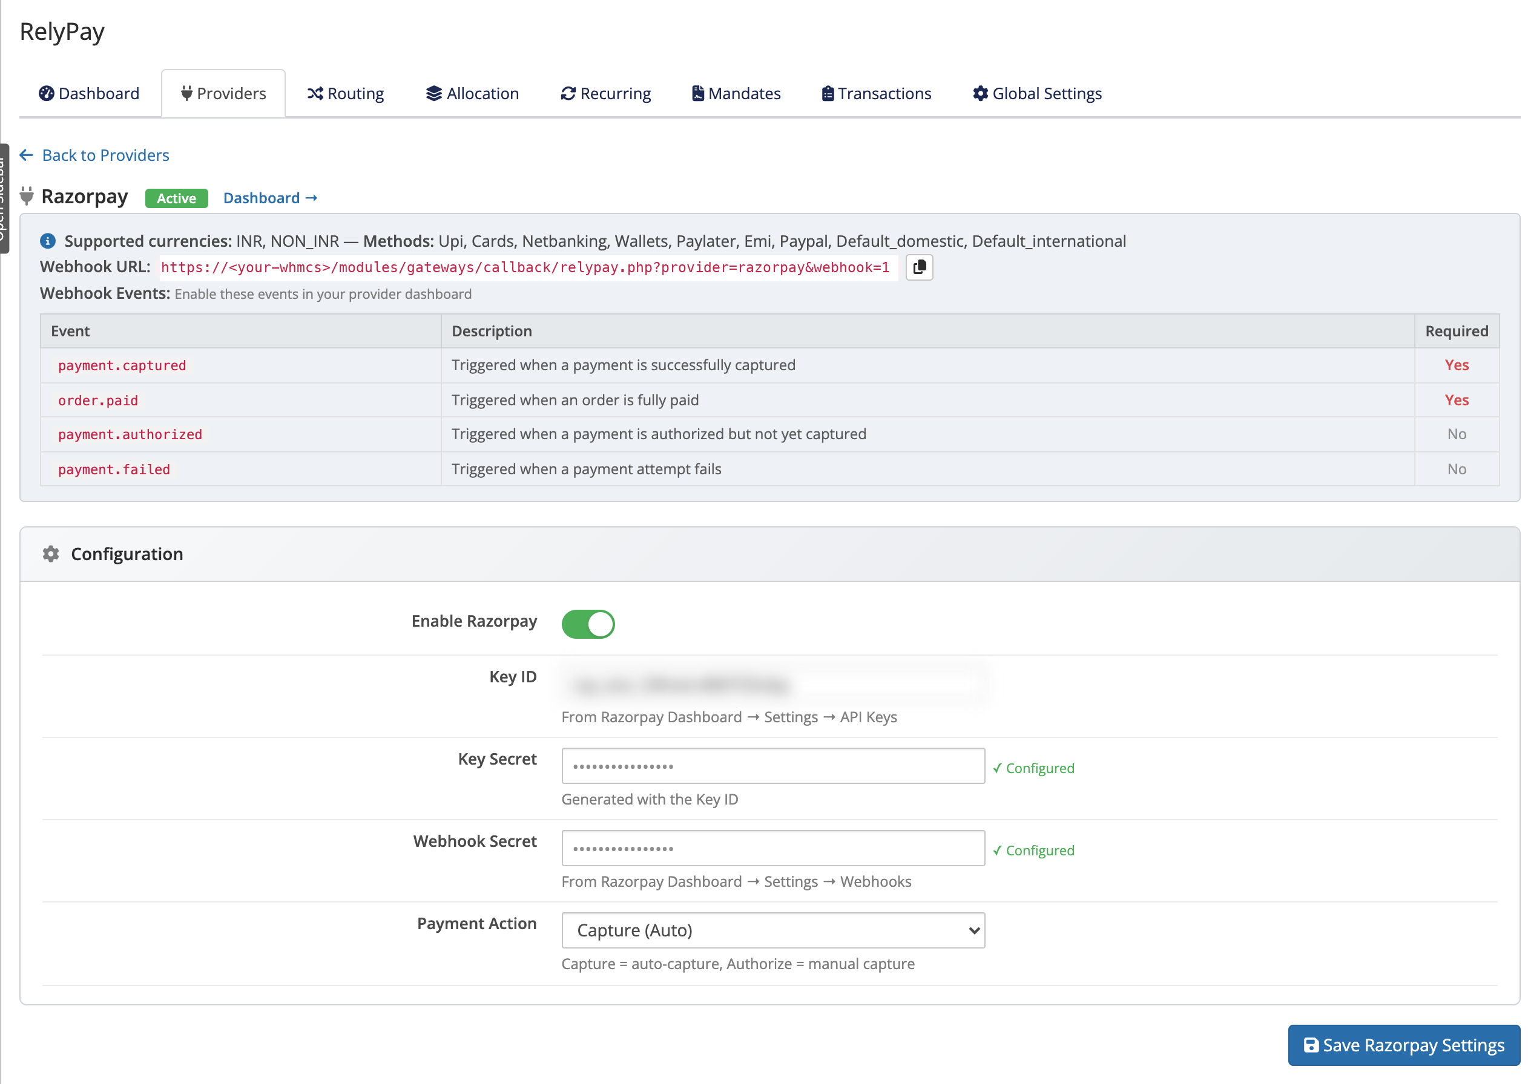Click the Capture vs Authorize hint text

click(x=738, y=964)
